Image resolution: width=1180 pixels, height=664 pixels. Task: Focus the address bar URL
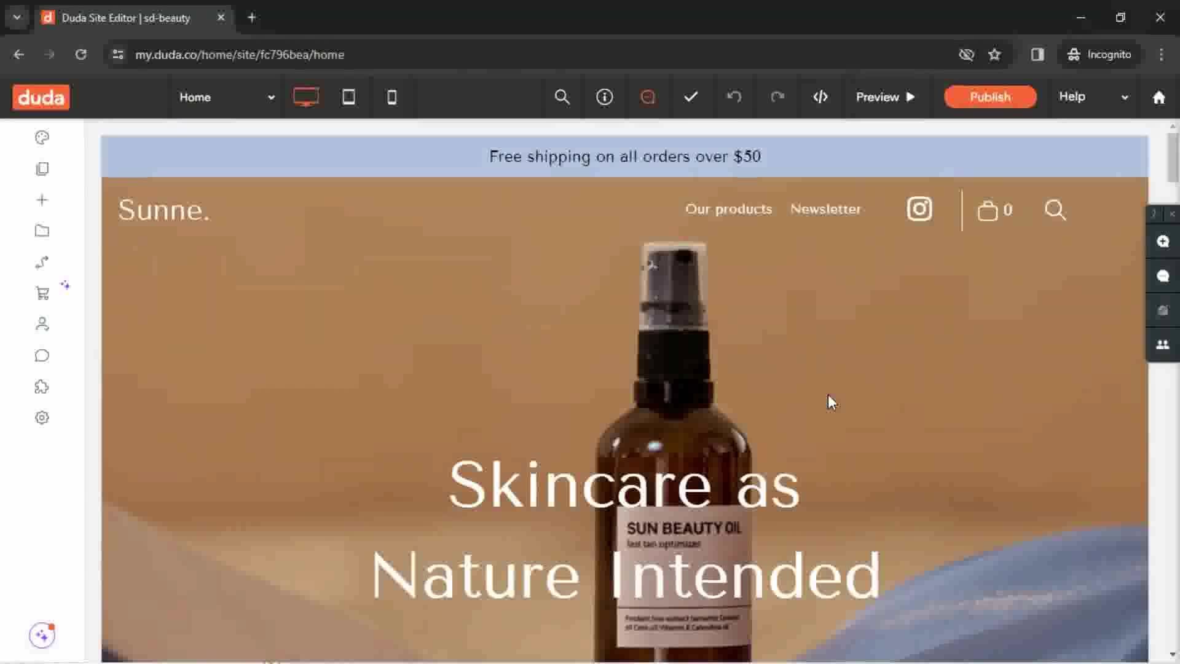point(240,55)
